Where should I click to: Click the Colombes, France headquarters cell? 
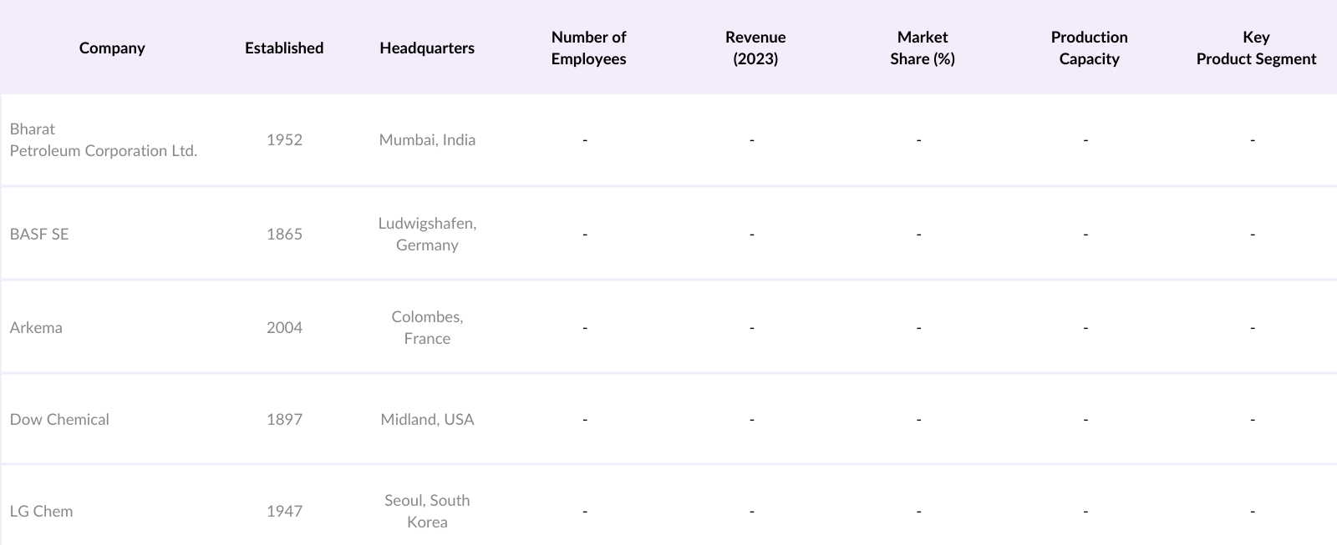pos(427,328)
